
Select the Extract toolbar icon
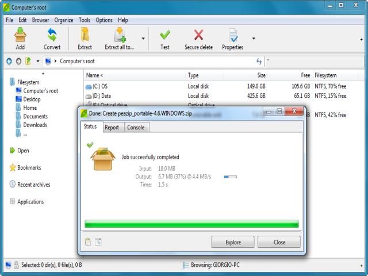85,36
